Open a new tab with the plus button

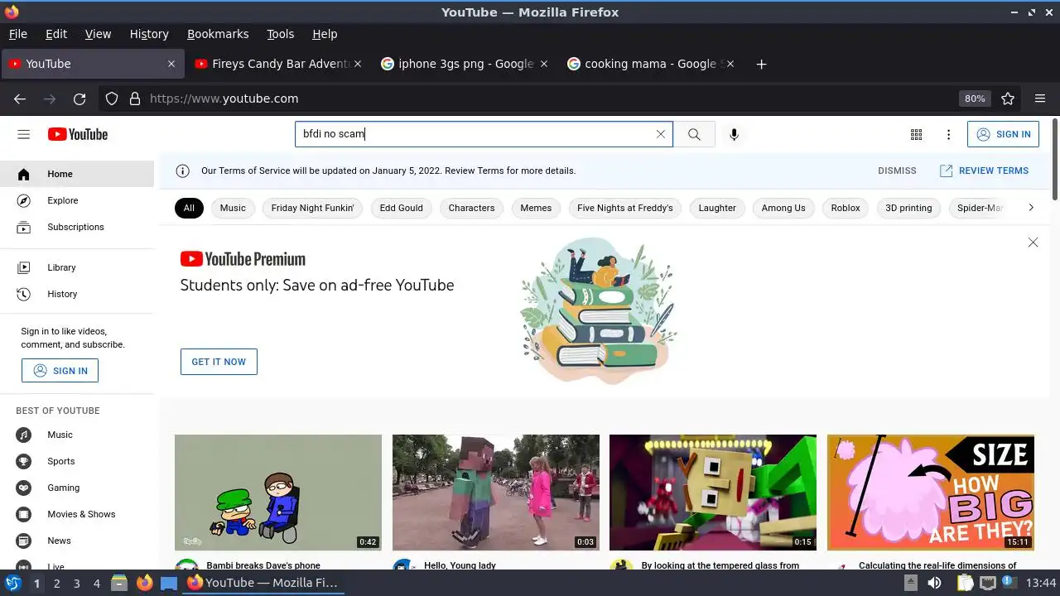pyautogui.click(x=761, y=64)
